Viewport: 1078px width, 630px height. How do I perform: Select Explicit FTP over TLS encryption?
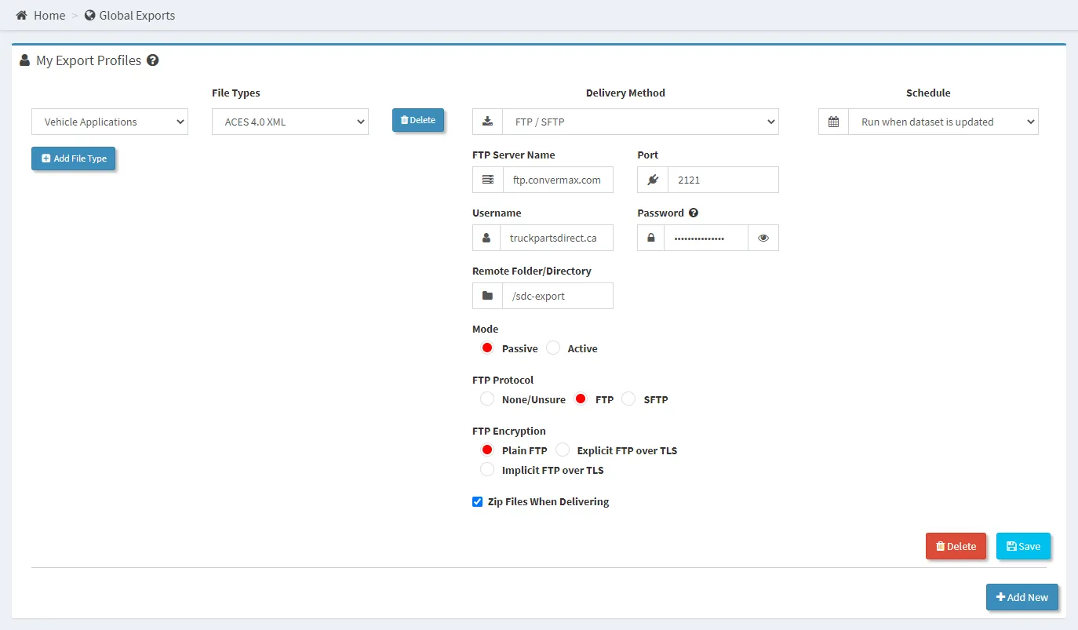[563, 450]
